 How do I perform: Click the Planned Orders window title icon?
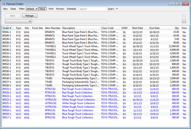click(x=4, y=4)
